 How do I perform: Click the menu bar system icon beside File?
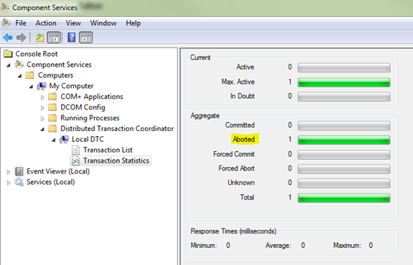(x=6, y=23)
